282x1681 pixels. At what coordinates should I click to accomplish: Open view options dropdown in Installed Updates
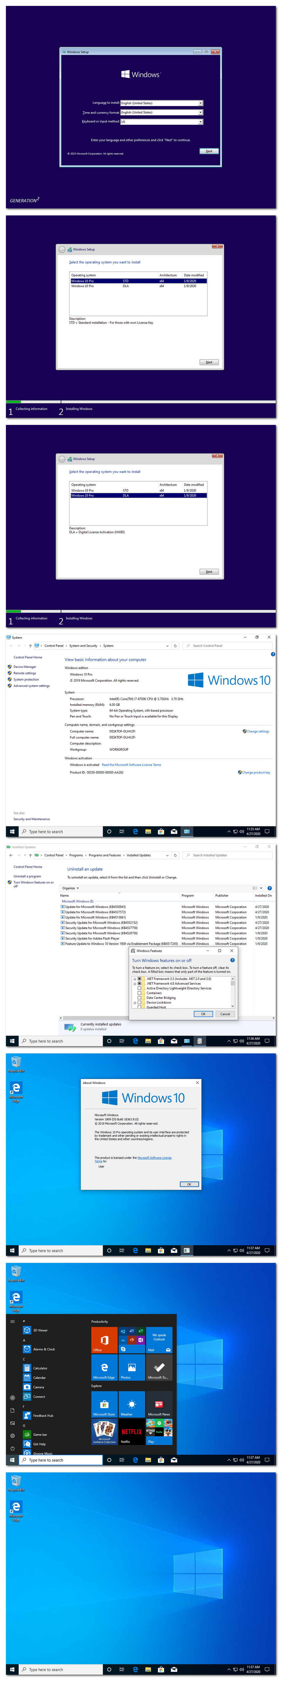click(x=261, y=888)
